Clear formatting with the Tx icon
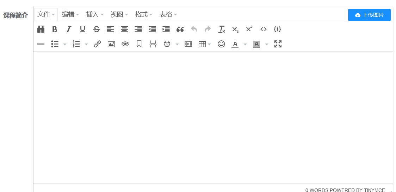396x192 pixels. point(222,29)
